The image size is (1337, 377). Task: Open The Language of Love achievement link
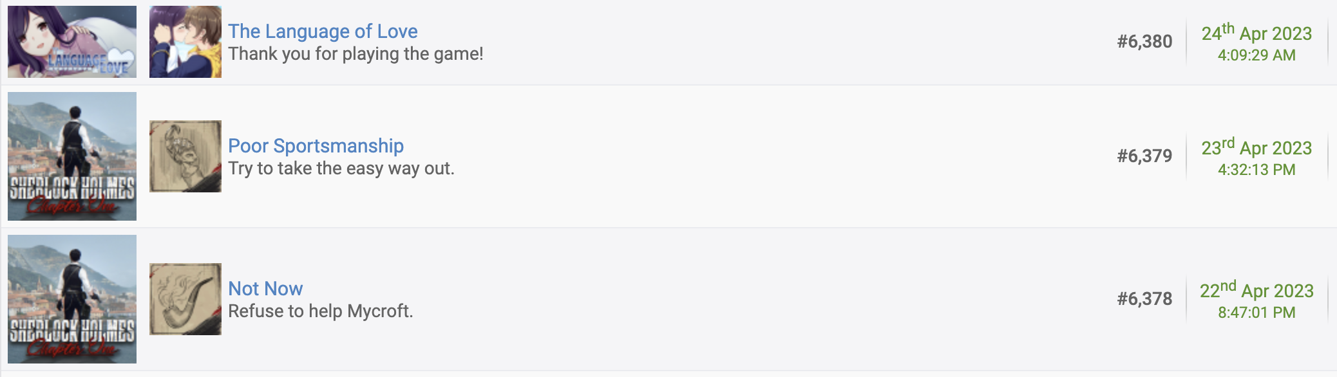click(323, 31)
